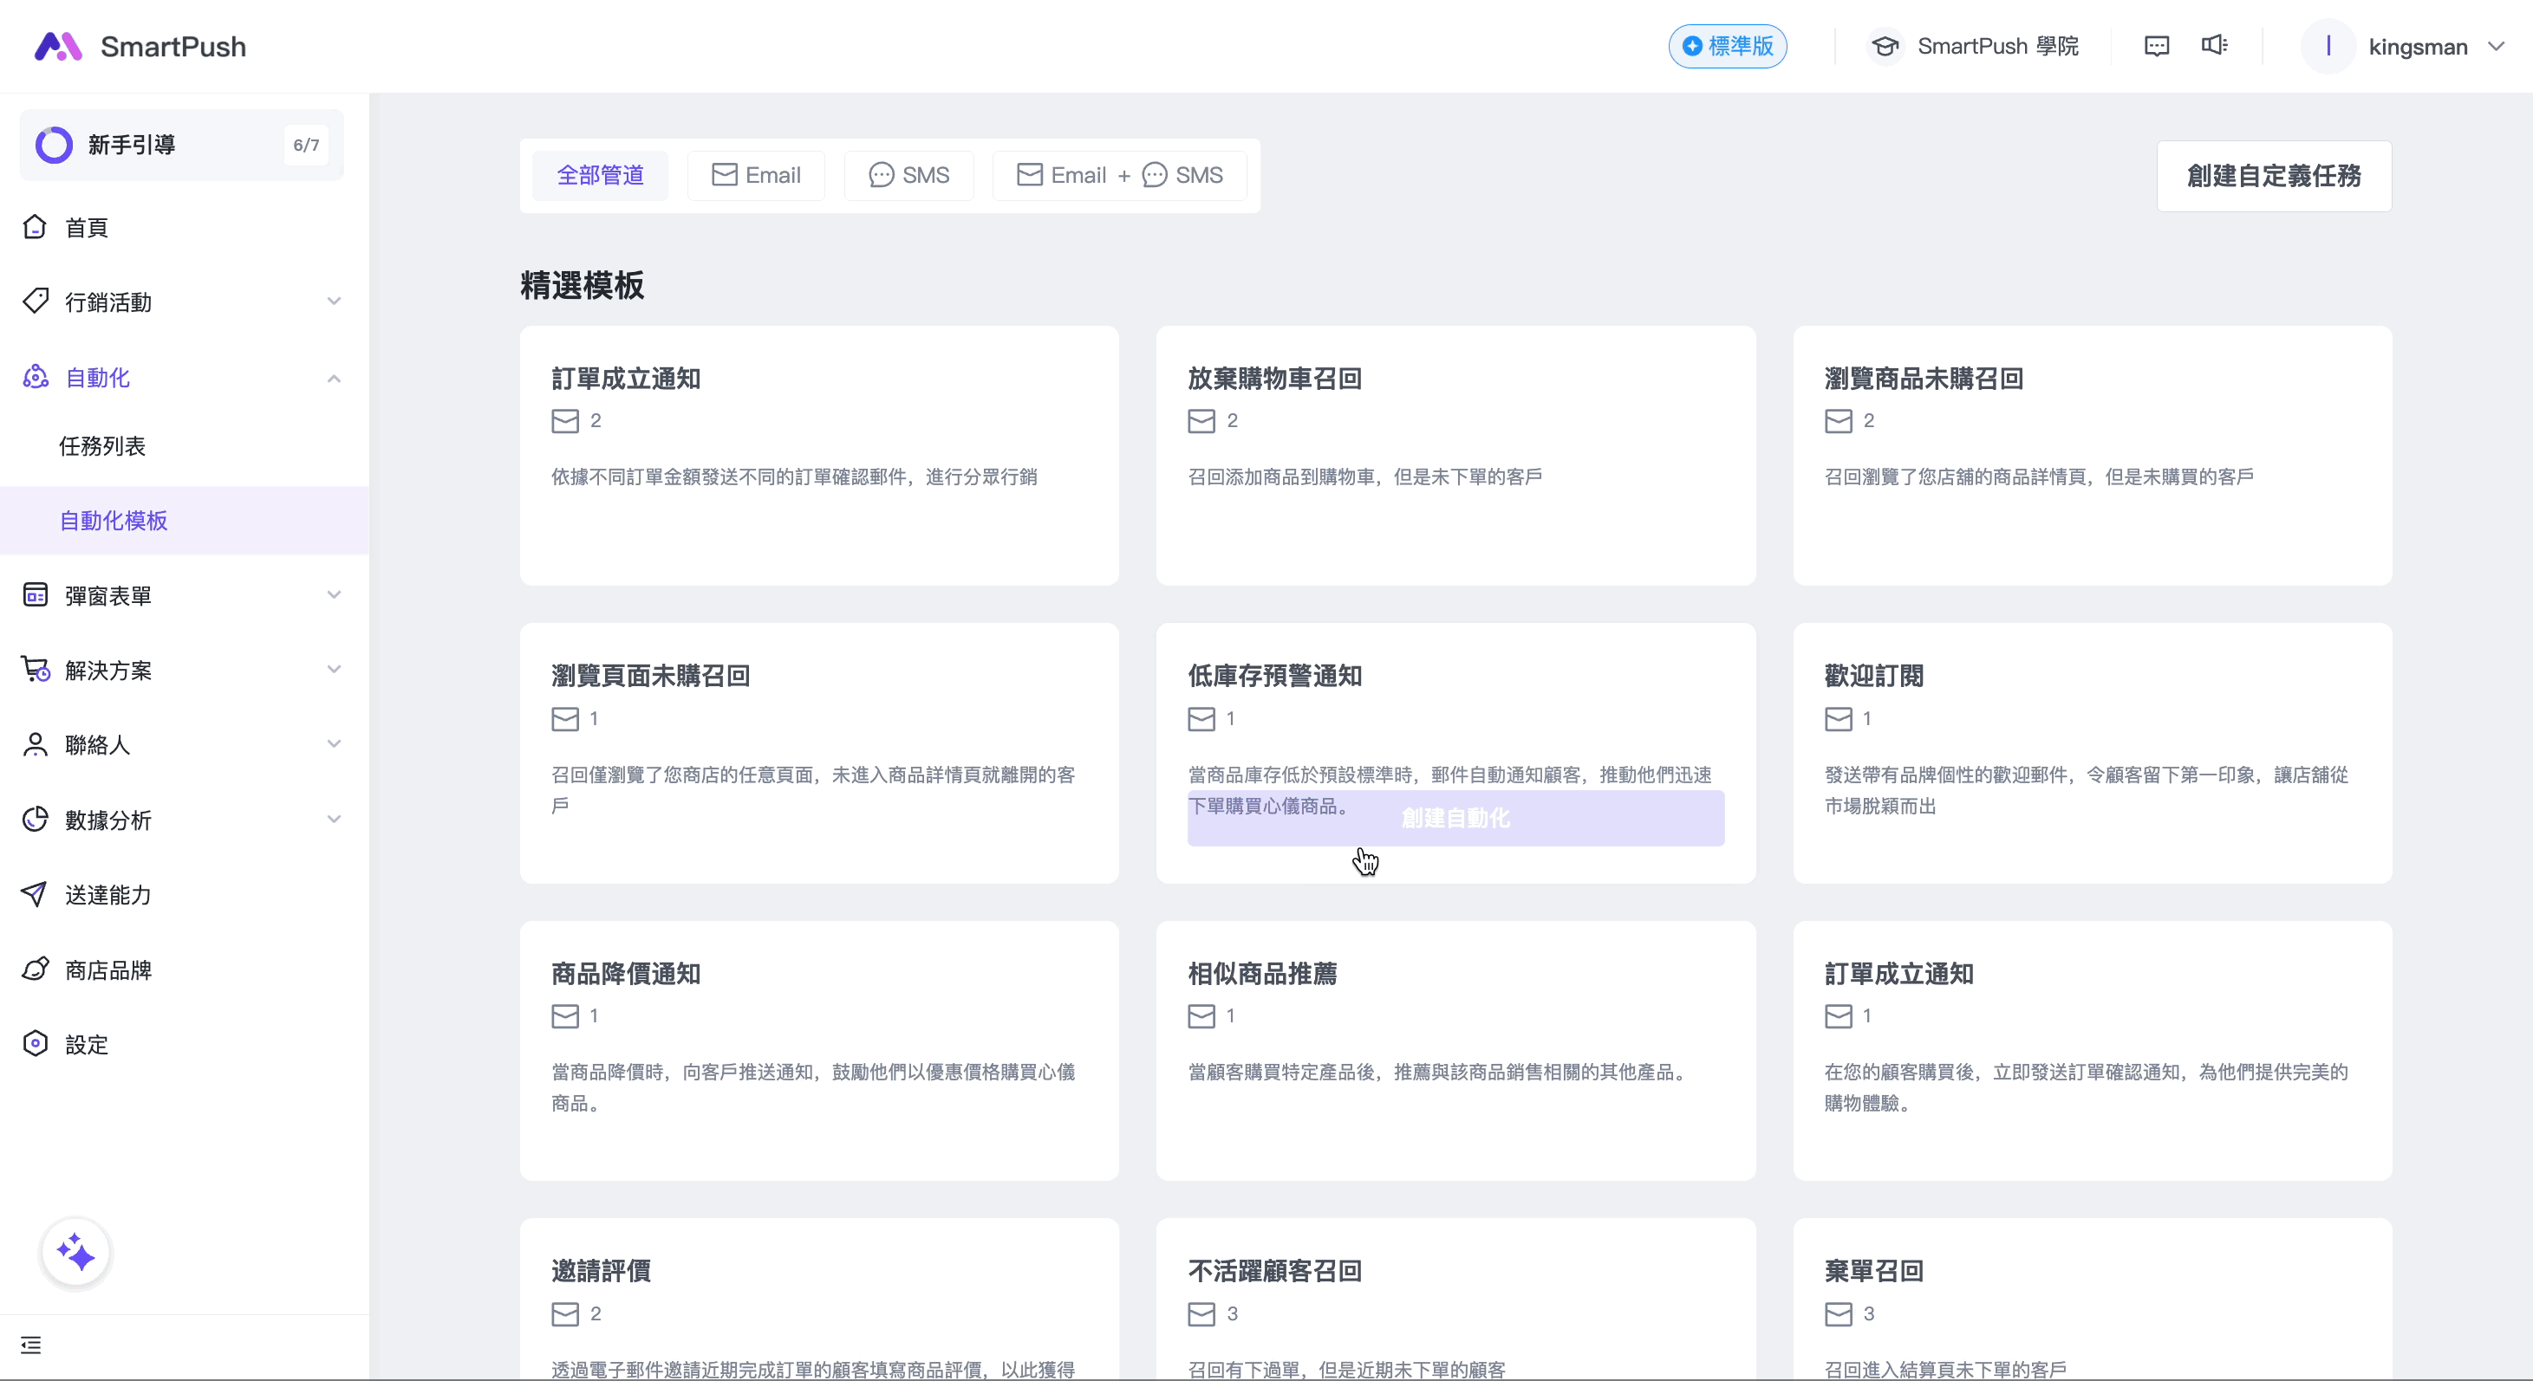The image size is (2533, 1381).
Task: Click the 設定 settings icon
Action: (36, 1044)
